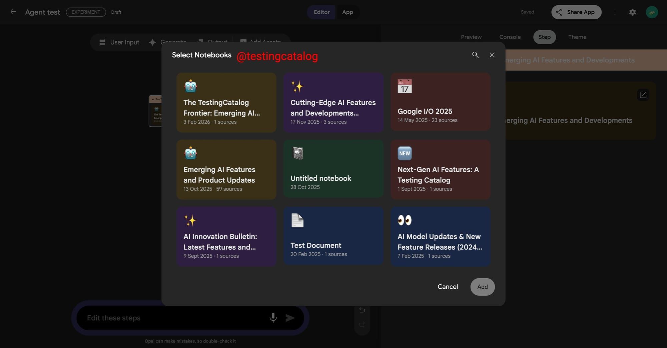The height and width of the screenshot is (348, 667).
Task: Click the '14 May 2025 · 23 sources' text
Action: click(x=427, y=120)
